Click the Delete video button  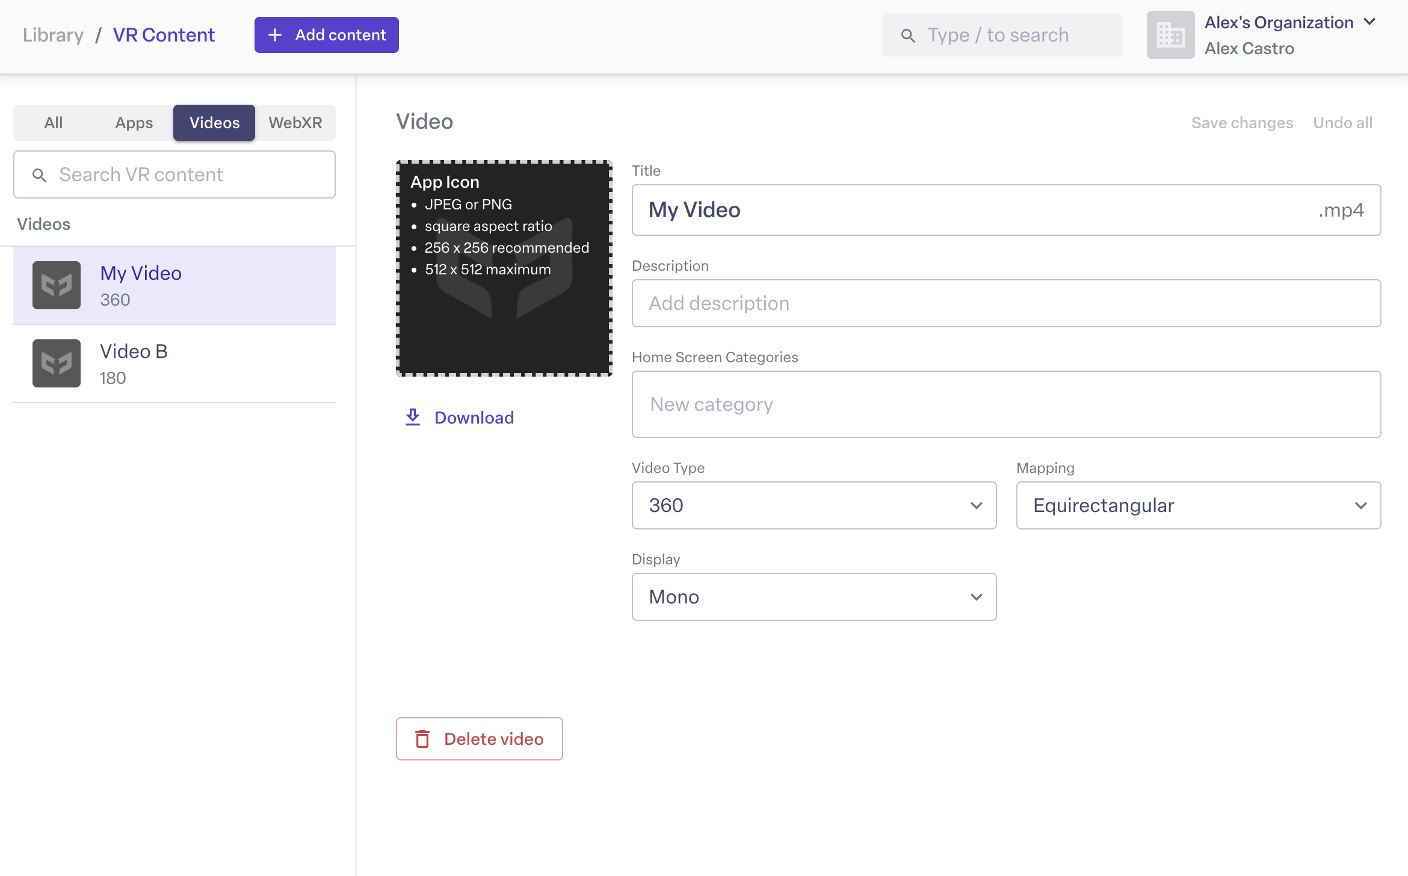(x=480, y=739)
